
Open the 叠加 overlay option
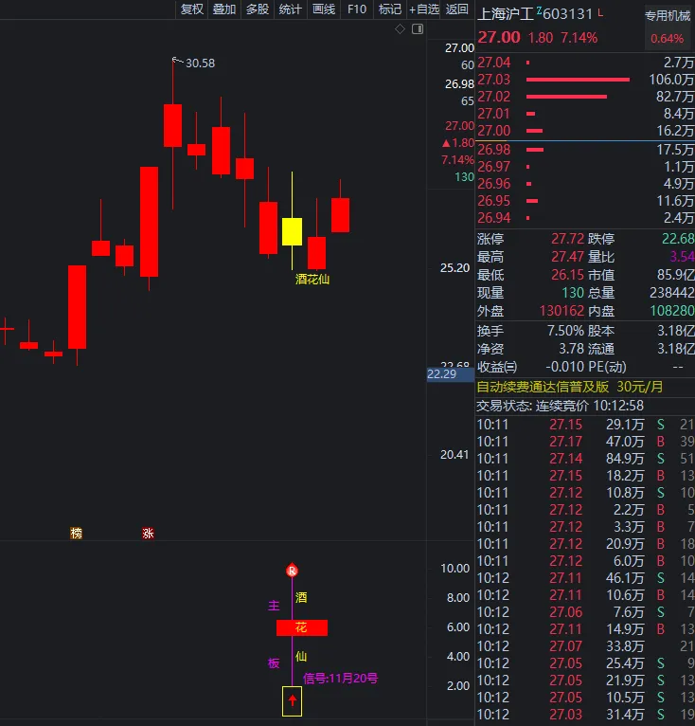coord(224,9)
